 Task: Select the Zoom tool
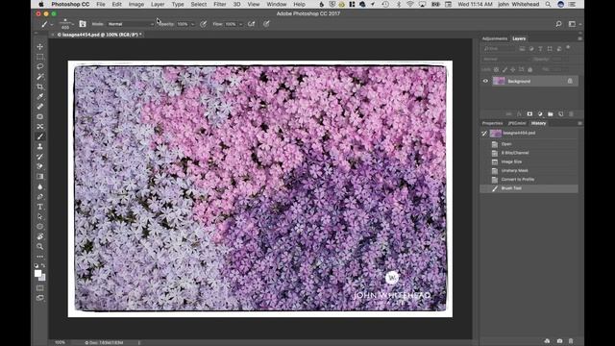coord(40,246)
